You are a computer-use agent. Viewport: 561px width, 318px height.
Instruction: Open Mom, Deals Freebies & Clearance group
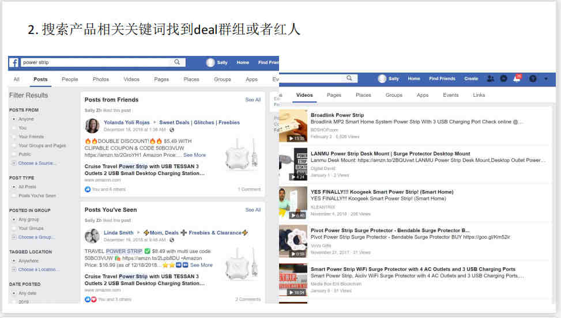[195, 233]
